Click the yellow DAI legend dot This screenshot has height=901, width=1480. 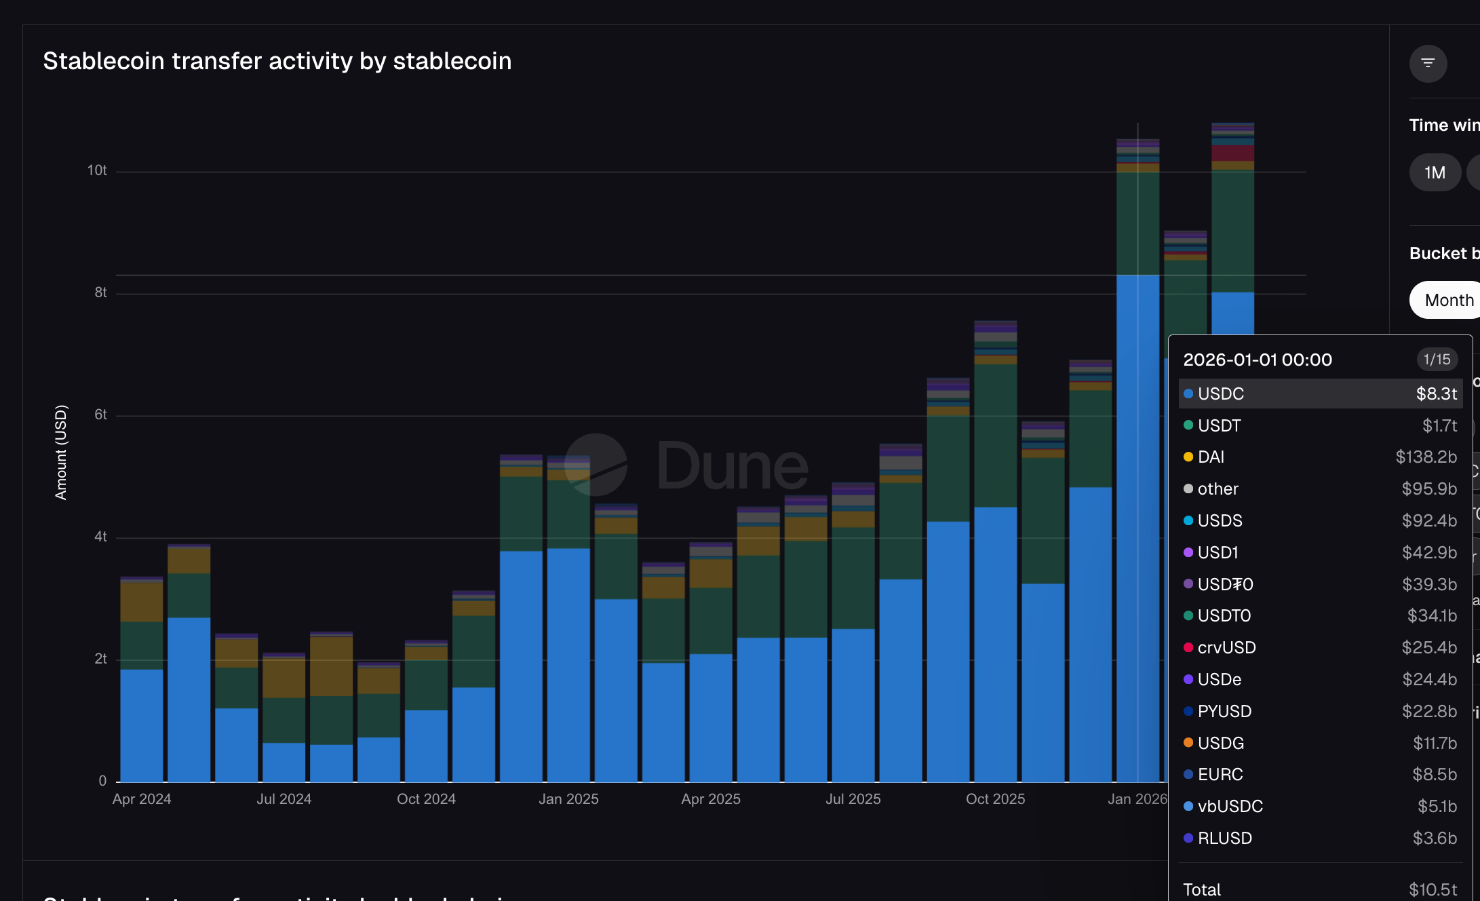[1188, 457]
